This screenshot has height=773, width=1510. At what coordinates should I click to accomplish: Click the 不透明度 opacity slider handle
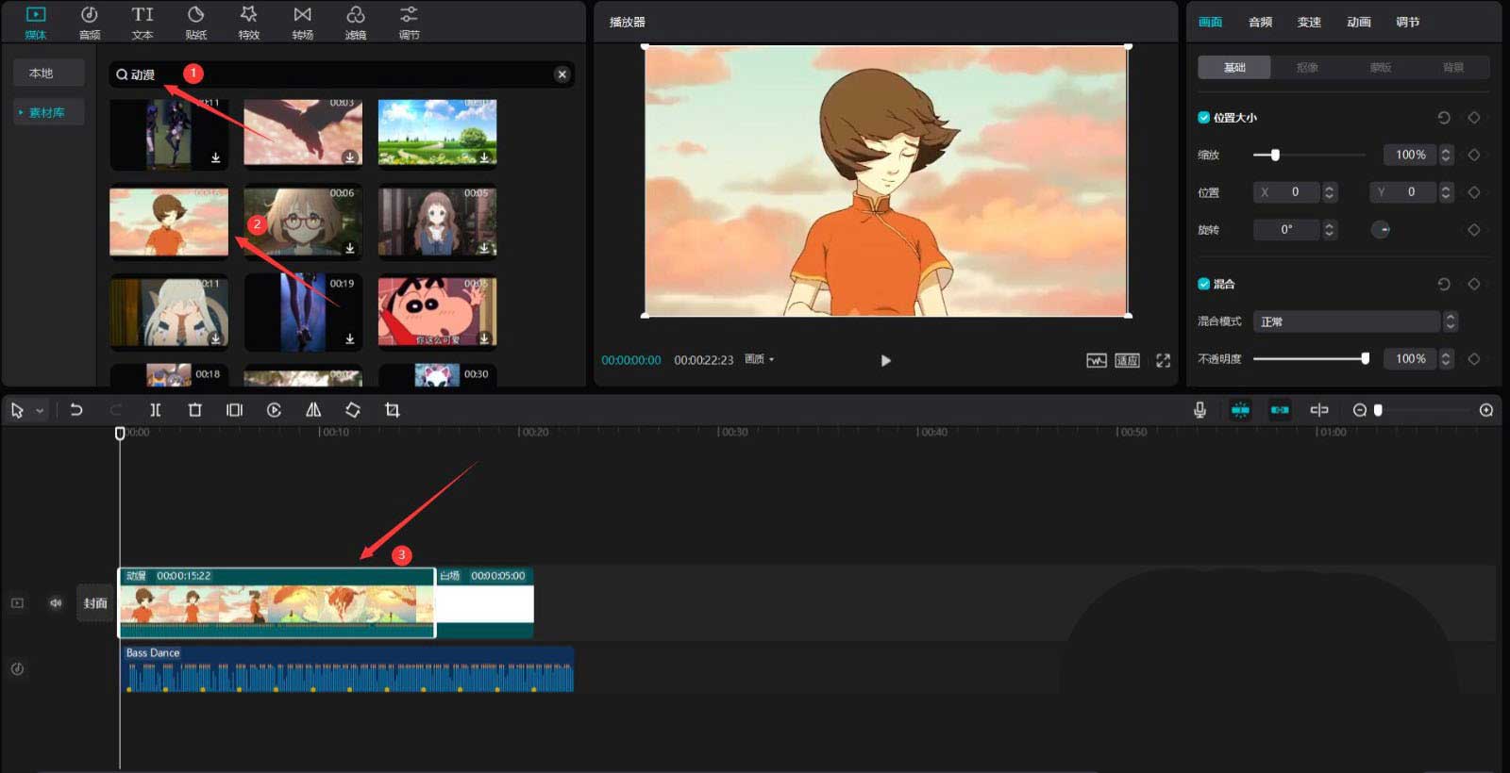point(1365,358)
